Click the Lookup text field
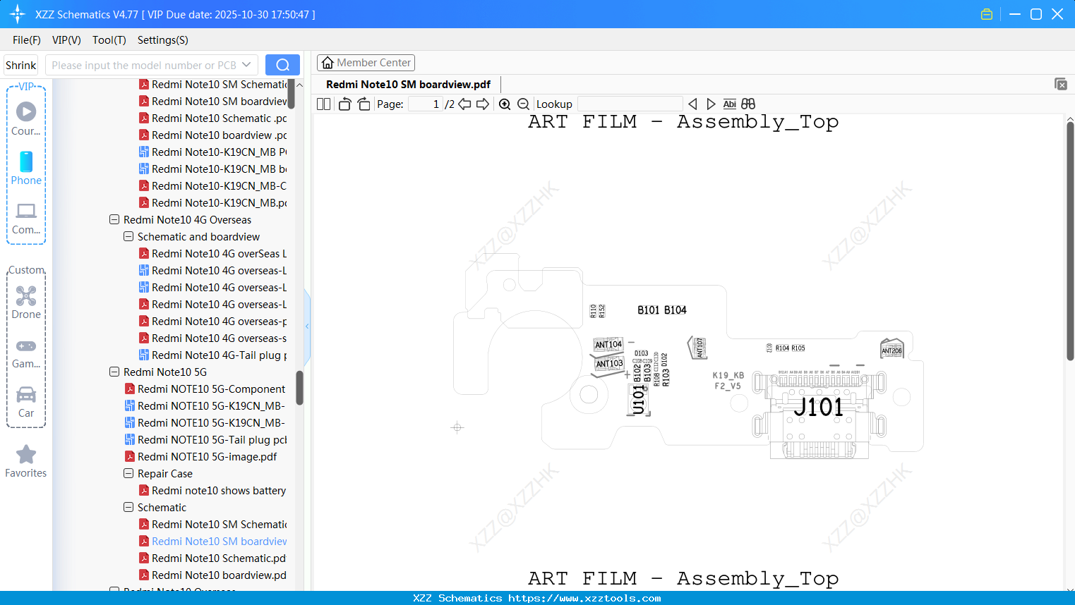The image size is (1075, 605). 630,104
